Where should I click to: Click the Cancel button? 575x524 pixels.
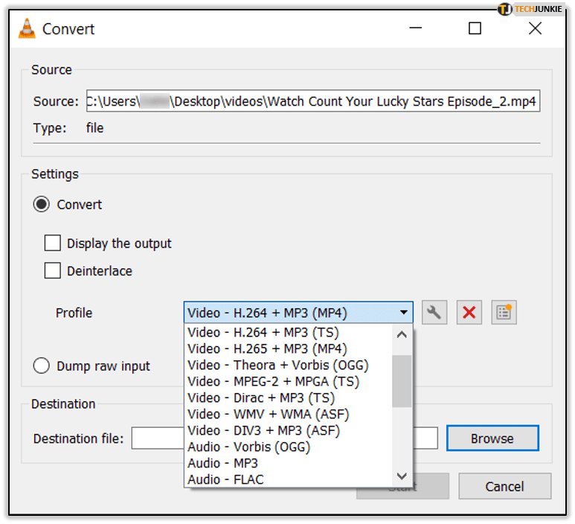point(504,487)
